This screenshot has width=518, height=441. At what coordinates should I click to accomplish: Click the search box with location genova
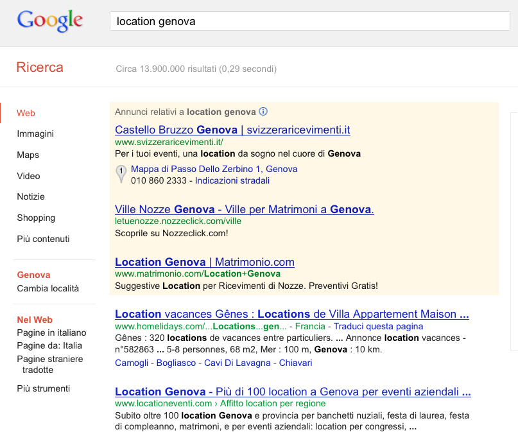[309, 21]
